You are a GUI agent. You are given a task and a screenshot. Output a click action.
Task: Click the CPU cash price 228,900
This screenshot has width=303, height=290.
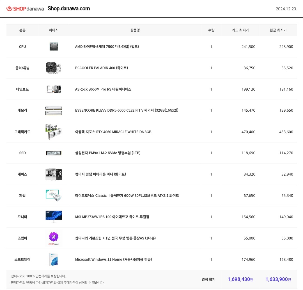pyautogui.click(x=286, y=47)
